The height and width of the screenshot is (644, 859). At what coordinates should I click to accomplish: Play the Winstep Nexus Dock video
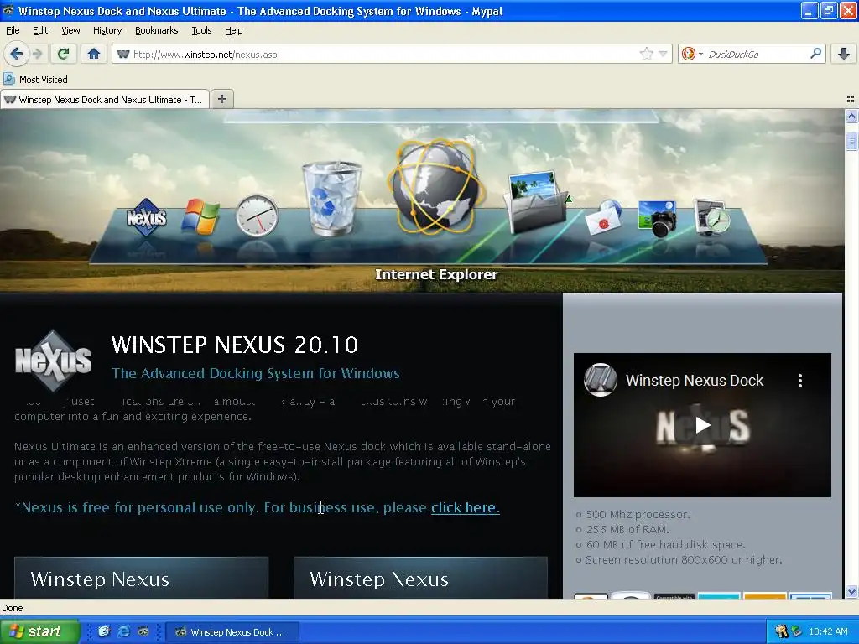[702, 425]
